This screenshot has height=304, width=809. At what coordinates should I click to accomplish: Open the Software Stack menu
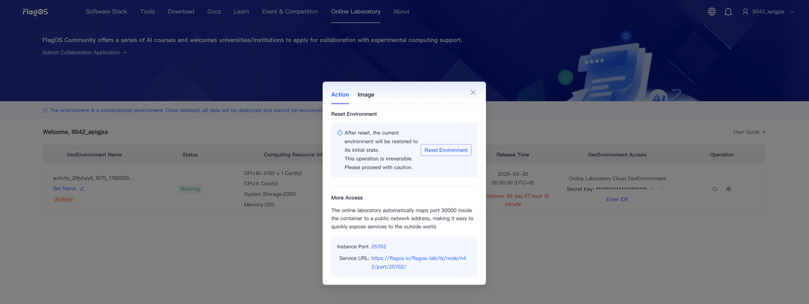107,11
